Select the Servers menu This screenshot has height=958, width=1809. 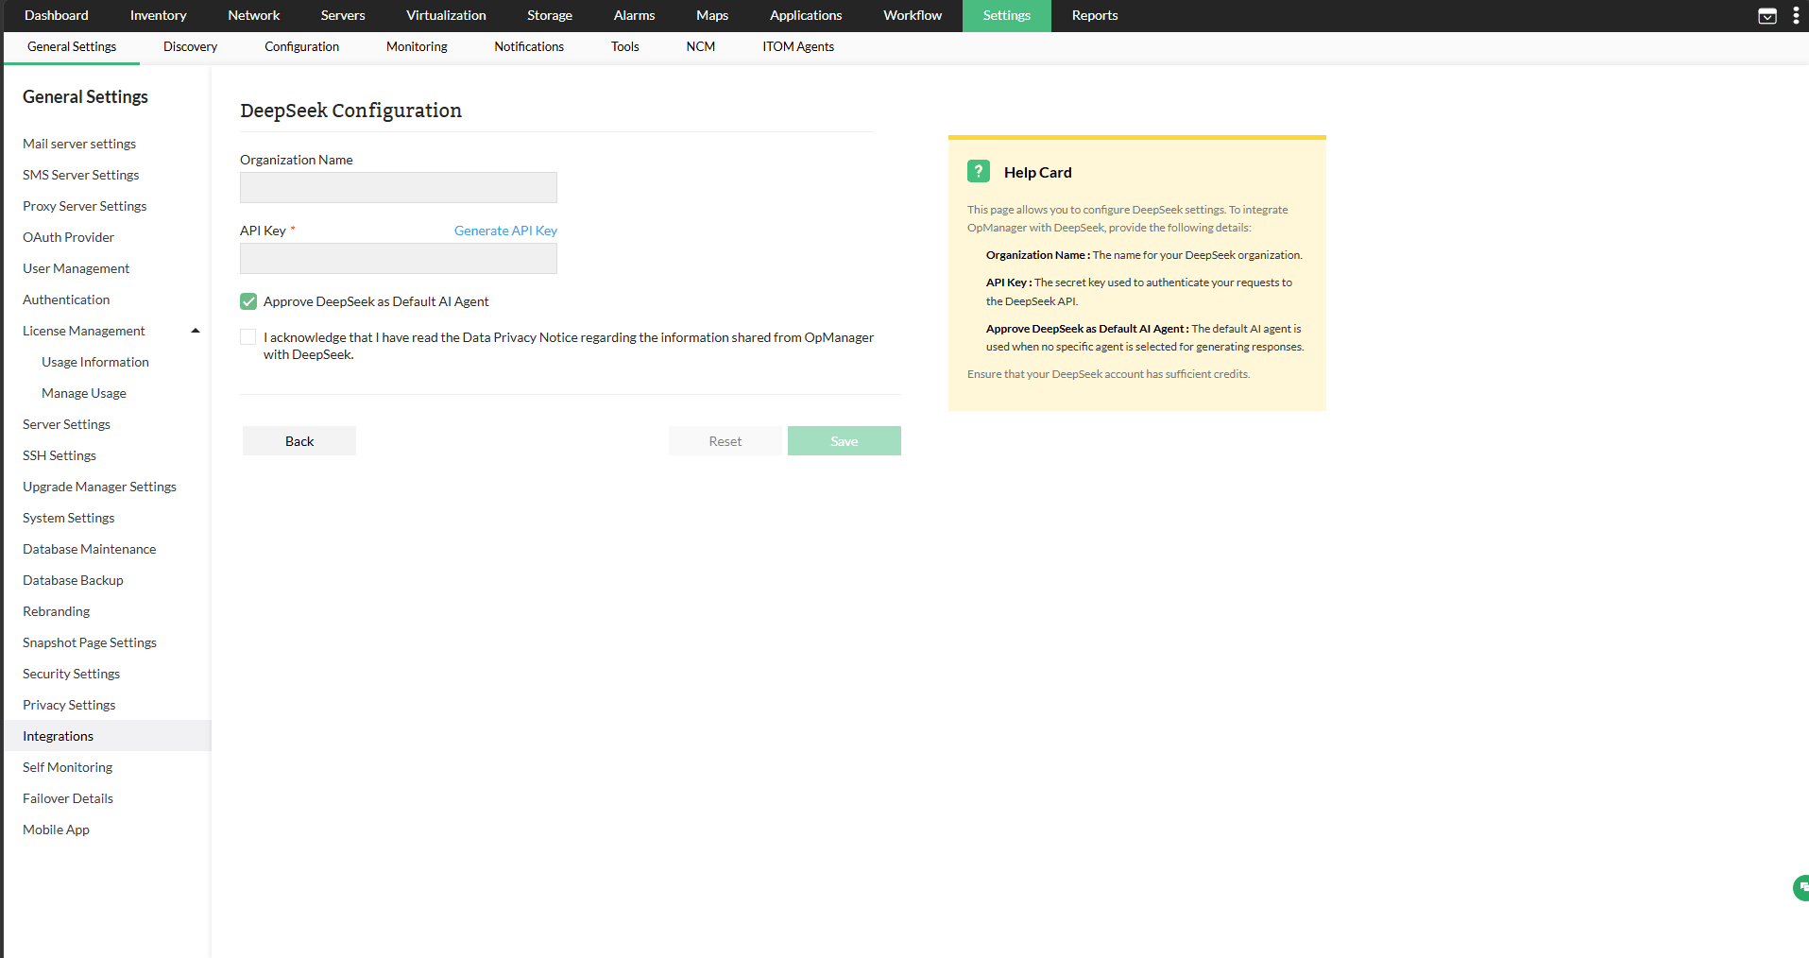[x=343, y=16]
